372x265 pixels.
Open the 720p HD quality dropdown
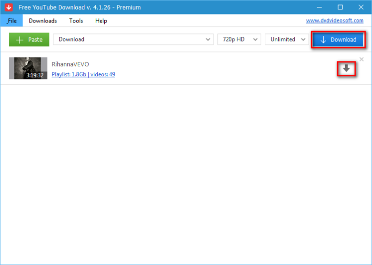[239, 39]
